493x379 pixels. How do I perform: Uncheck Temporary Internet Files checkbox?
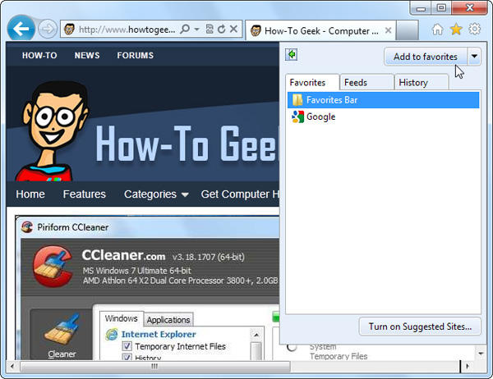point(127,346)
